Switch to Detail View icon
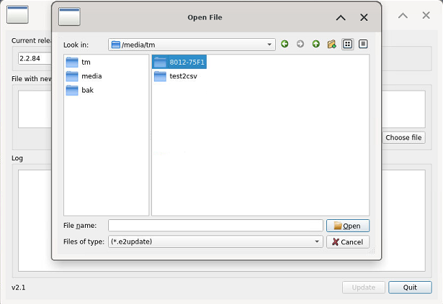The height and width of the screenshot is (304, 443). click(363, 45)
